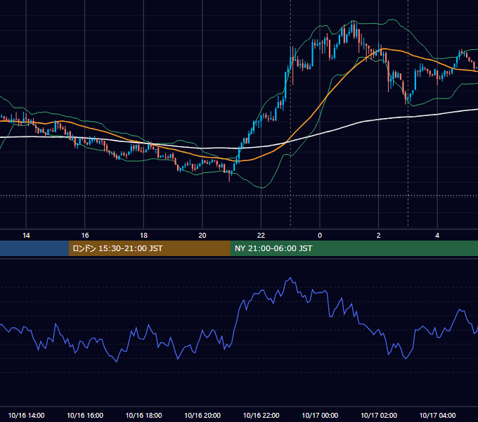
Task: Click the 2 hour label on price axis
Action: [x=379, y=236]
